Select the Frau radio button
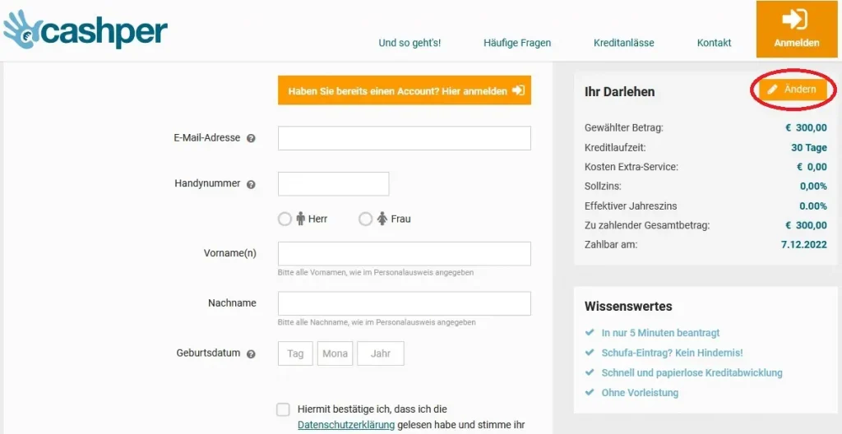This screenshot has height=434, width=842. pos(365,219)
